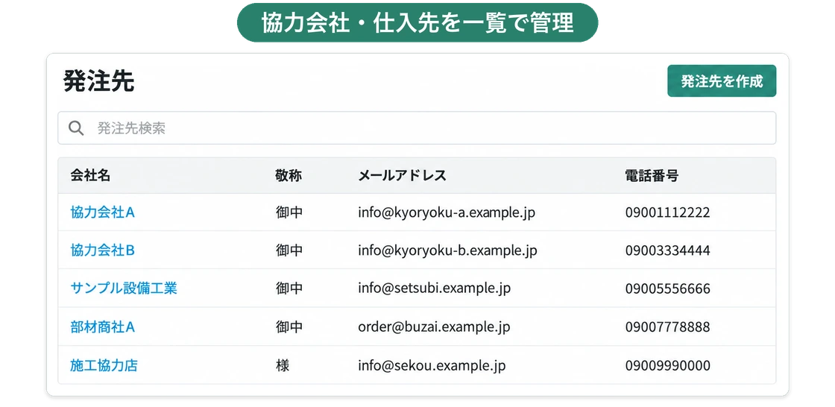Open the 部材商社A company link
This screenshot has height=407, width=835.
click(102, 326)
